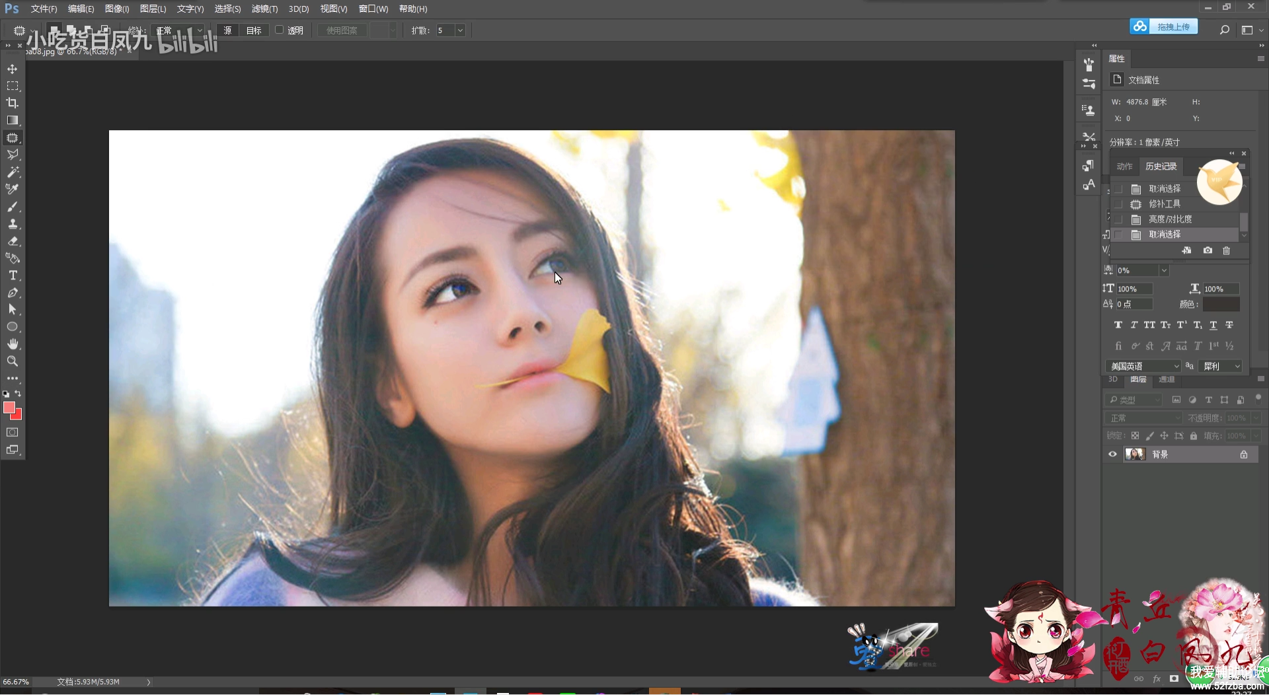Viewport: 1269px width, 695px height.
Task: Select the Clone Stamp tool
Action: 13,224
